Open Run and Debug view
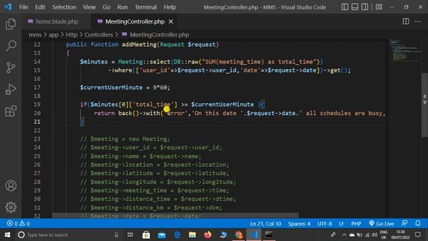This screenshot has width=428, height=241. click(11, 89)
